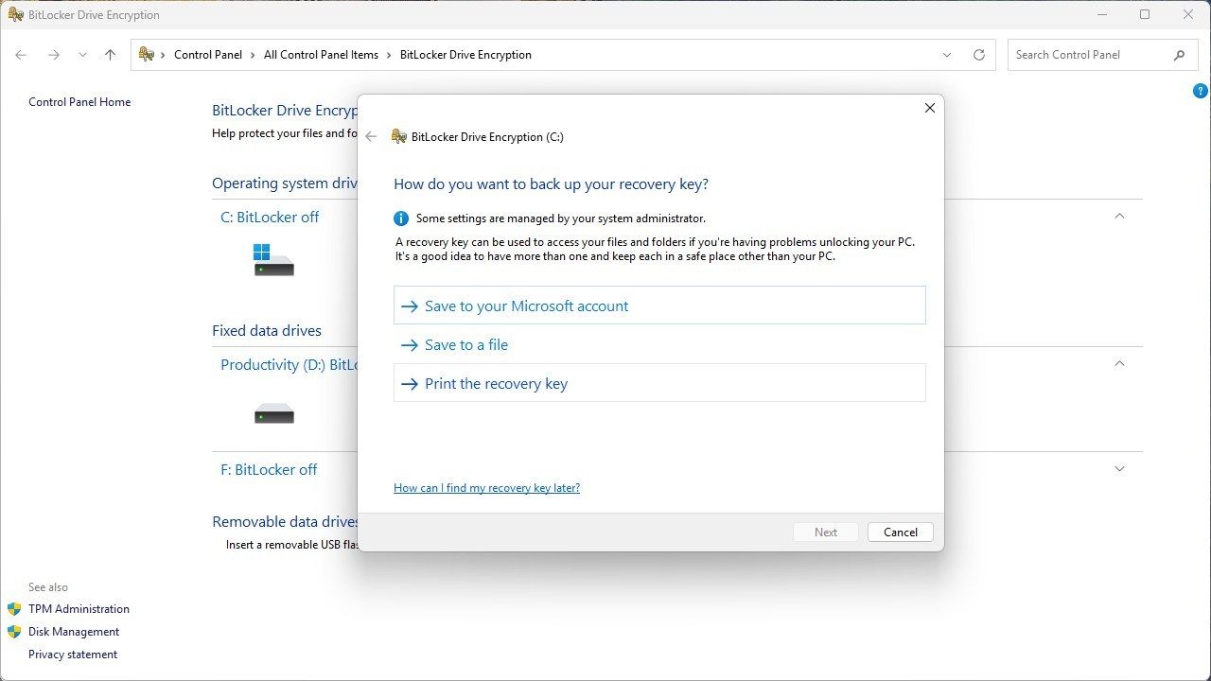Close the recovery key dialog
Viewport: 1211px width, 681px height.
click(929, 108)
